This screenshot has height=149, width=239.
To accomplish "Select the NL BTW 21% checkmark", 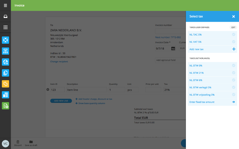I will tap(233, 73).
